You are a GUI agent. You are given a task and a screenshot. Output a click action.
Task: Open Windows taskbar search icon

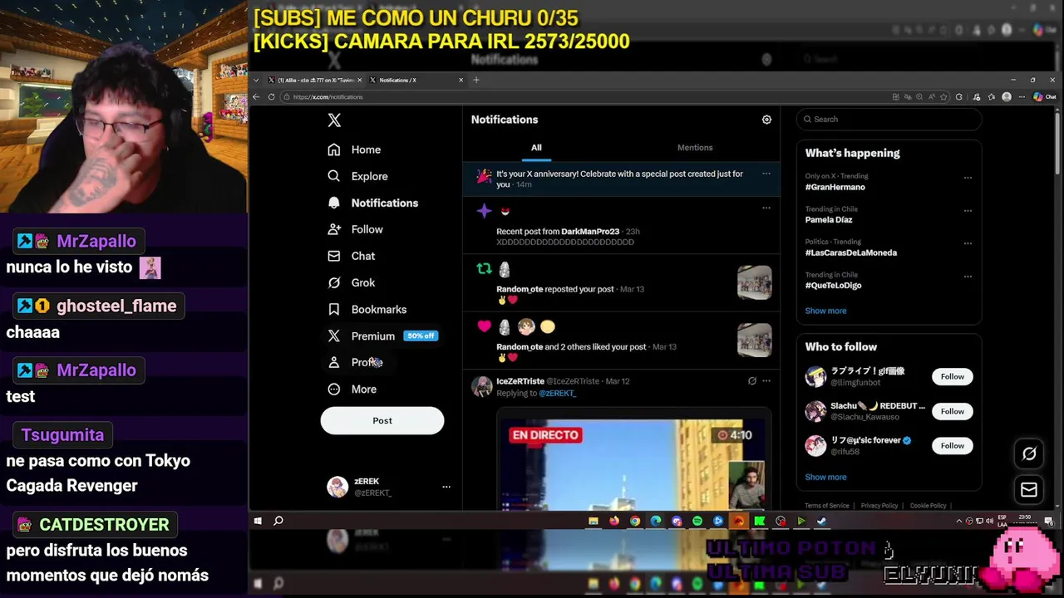point(278,521)
